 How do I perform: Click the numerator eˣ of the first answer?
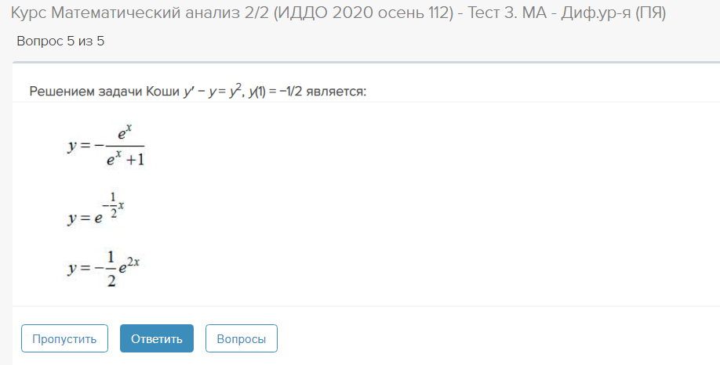[125, 134]
